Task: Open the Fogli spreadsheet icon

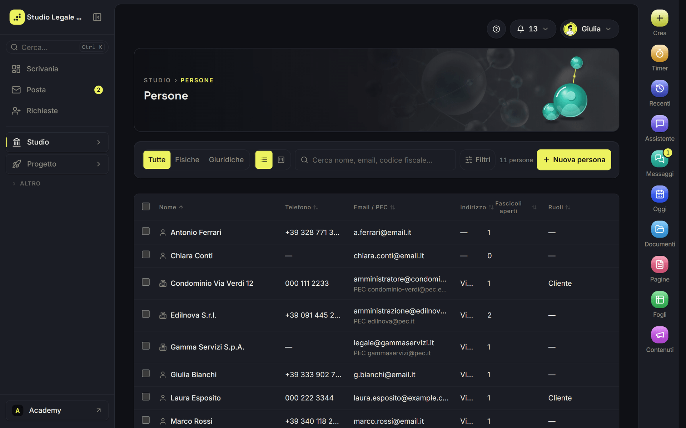Action: point(660,300)
